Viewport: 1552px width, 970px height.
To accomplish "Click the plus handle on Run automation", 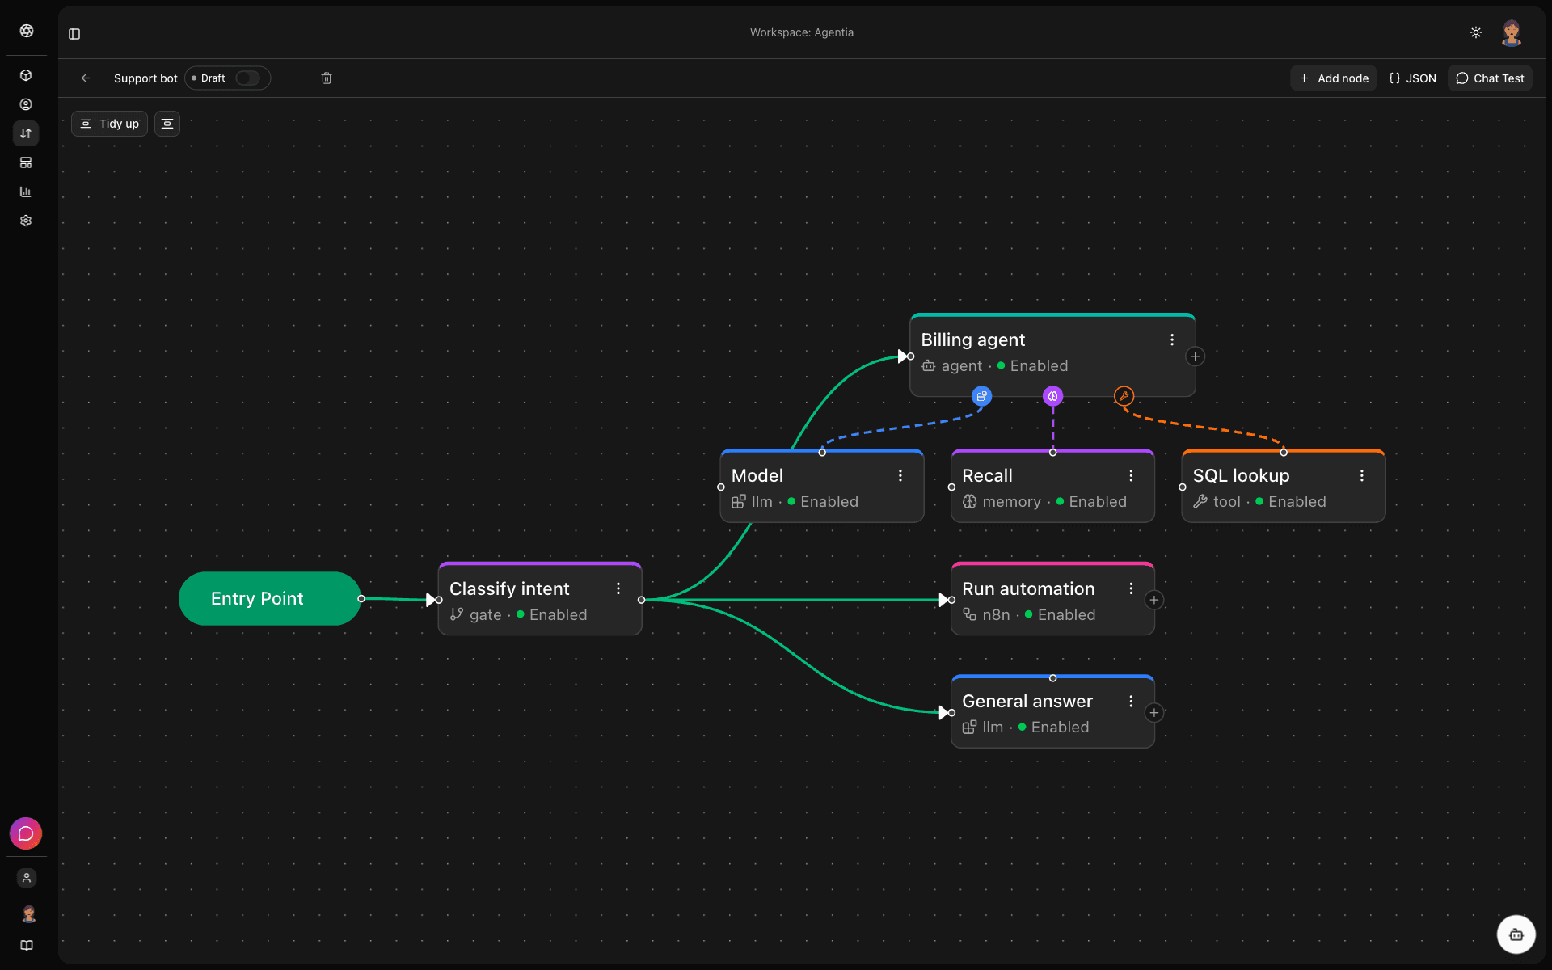I will click(x=1154, y=600).
